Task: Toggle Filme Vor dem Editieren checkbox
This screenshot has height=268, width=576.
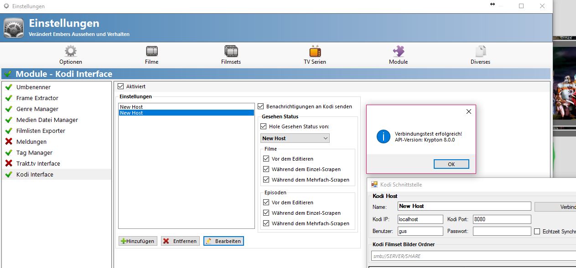Action: 266,159
